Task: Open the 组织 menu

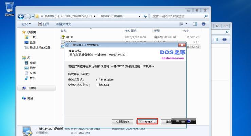Action: 26,24
